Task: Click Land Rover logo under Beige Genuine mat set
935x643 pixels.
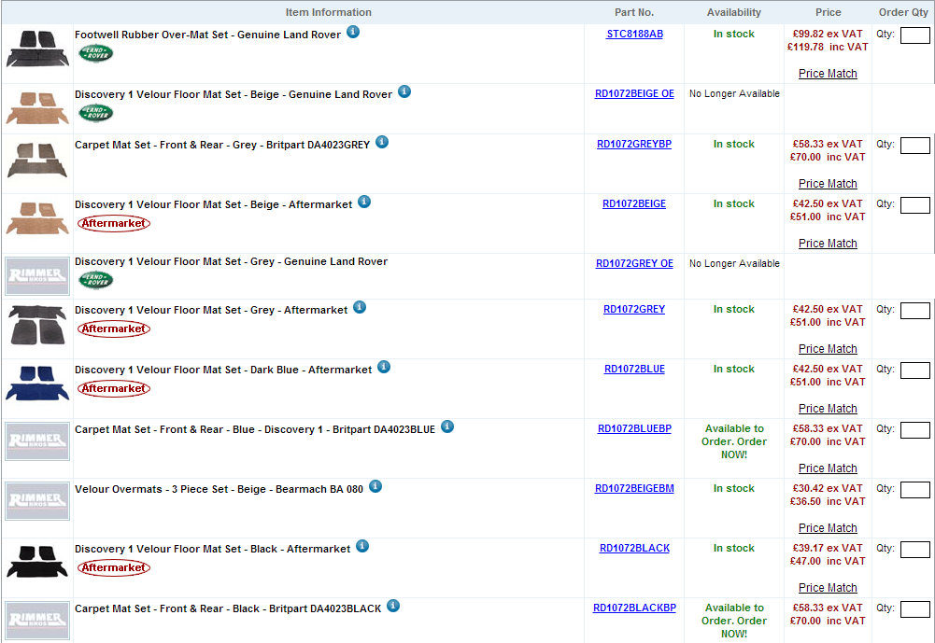Action: coord(96,113)
